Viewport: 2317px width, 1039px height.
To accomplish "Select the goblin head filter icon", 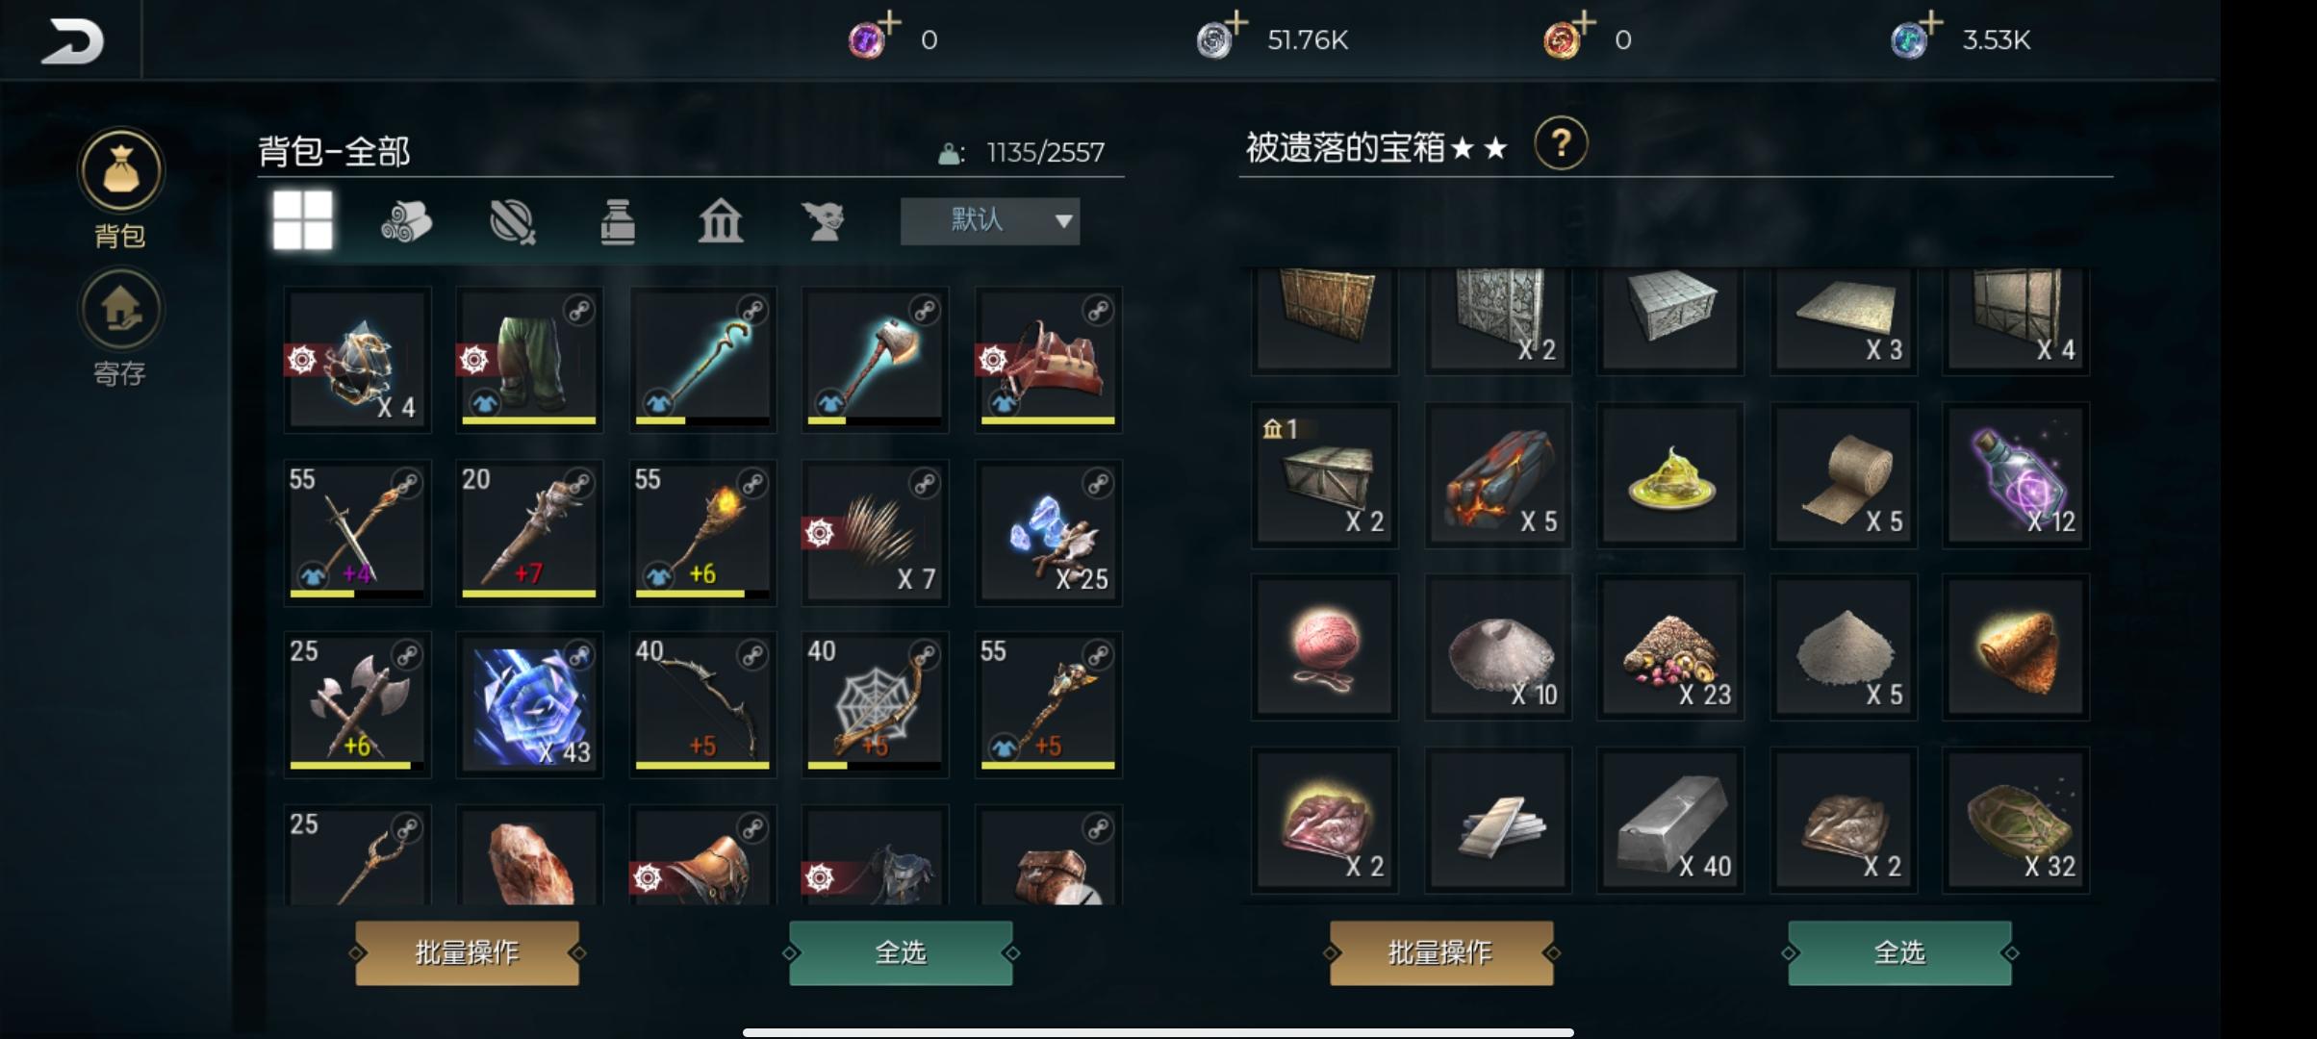I will coord(824,221).
